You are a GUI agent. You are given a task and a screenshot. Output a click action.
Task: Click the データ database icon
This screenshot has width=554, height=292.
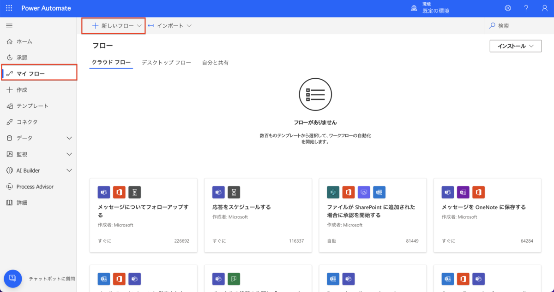[x=10, y=138]
